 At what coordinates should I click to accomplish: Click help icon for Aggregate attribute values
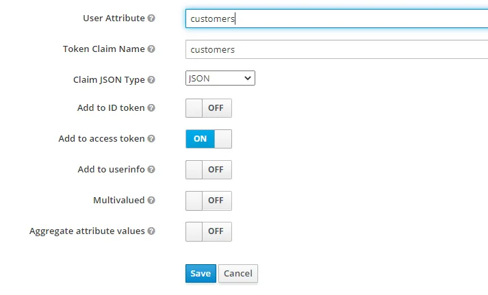click(151, 231)
